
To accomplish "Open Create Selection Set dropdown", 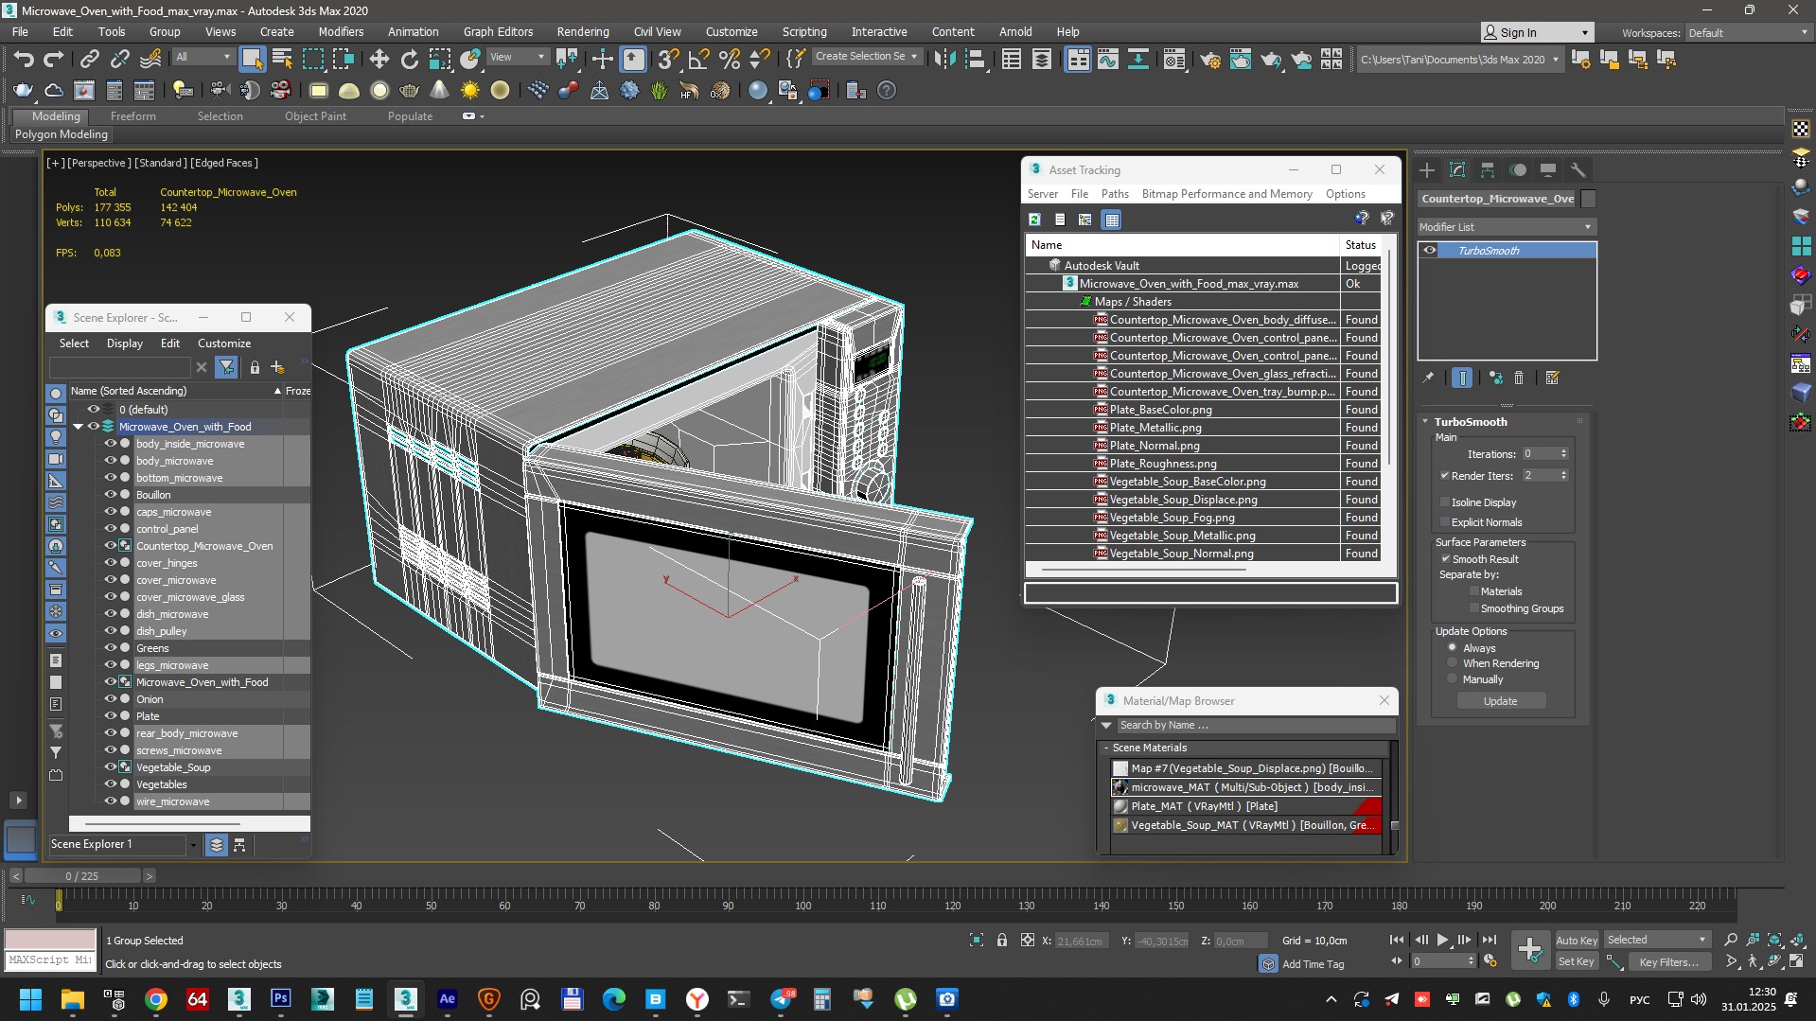I will pos(867,57).
